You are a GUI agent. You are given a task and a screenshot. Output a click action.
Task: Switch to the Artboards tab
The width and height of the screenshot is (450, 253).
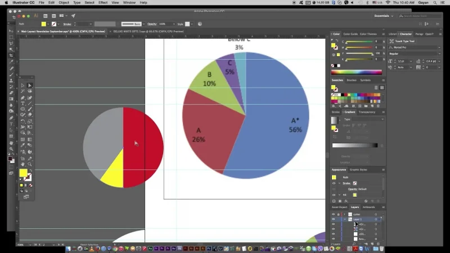point(368,207)
